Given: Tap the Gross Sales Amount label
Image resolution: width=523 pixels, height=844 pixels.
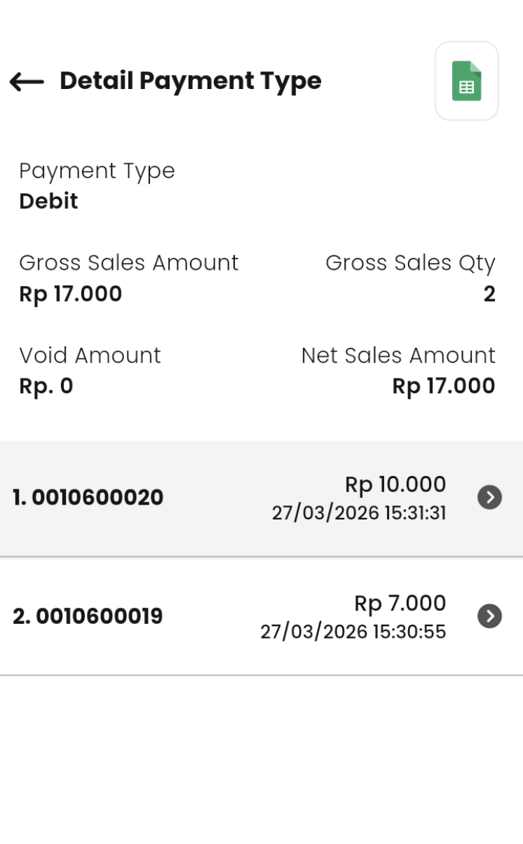Looking at the screenshot, I should 129,263.
